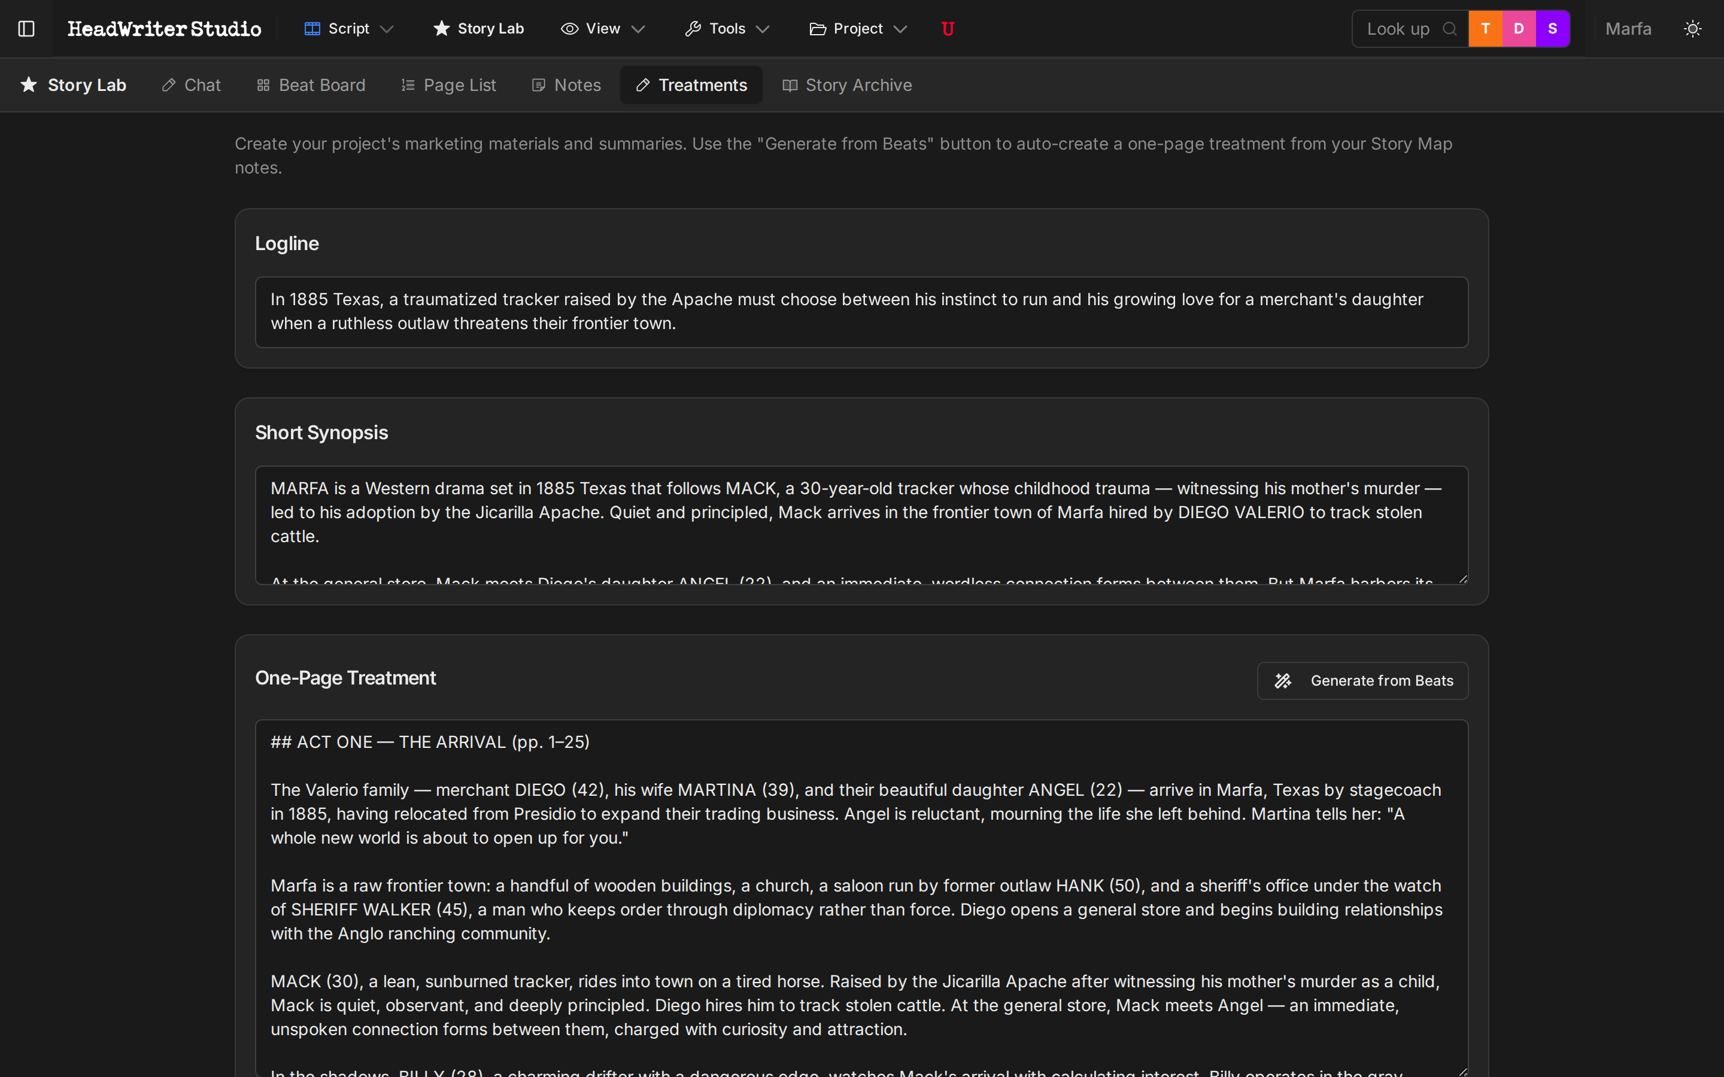
Task: Click the Story Archive book icon
Action: 790,85
